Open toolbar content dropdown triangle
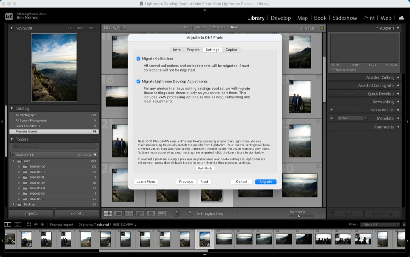The width and height of the screenshot is (410, 257). [x=321, y=214]
